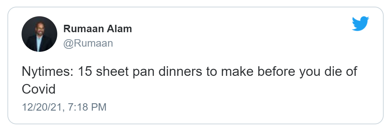Click the display name Rumaan Alam
The width and height of the screenshot is (390, 138).
point(97,29)
